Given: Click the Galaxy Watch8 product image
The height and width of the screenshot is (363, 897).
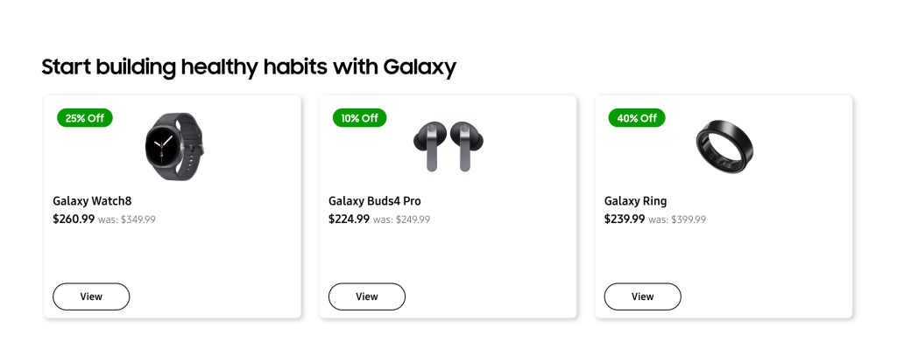Looking at the screenshot, I should point(173,146).
